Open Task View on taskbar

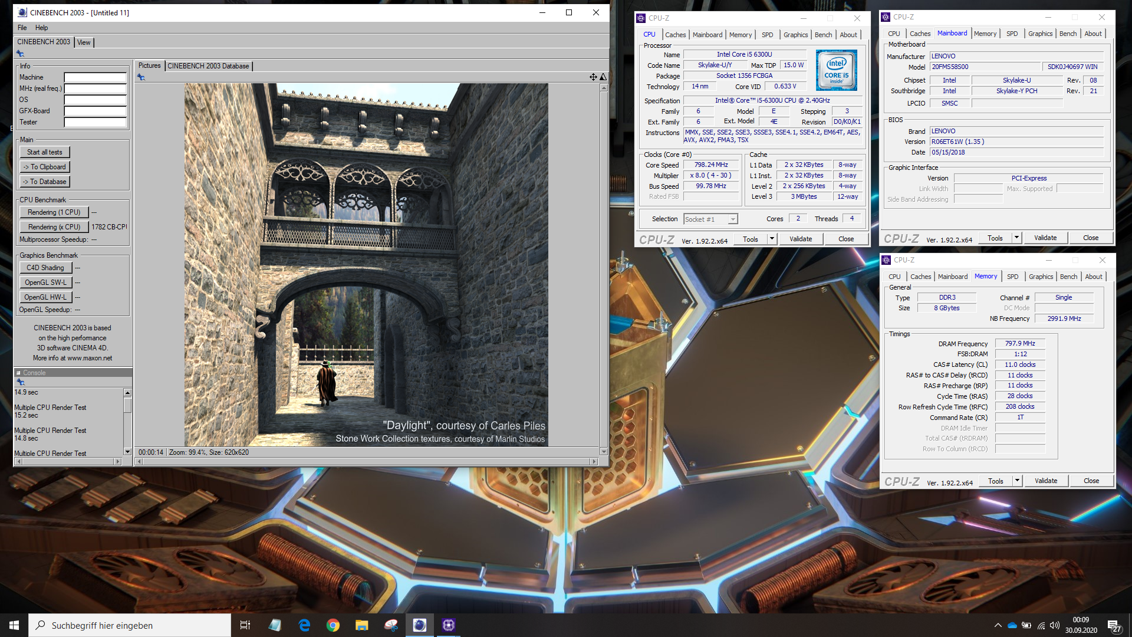click(x=245, y=625)
